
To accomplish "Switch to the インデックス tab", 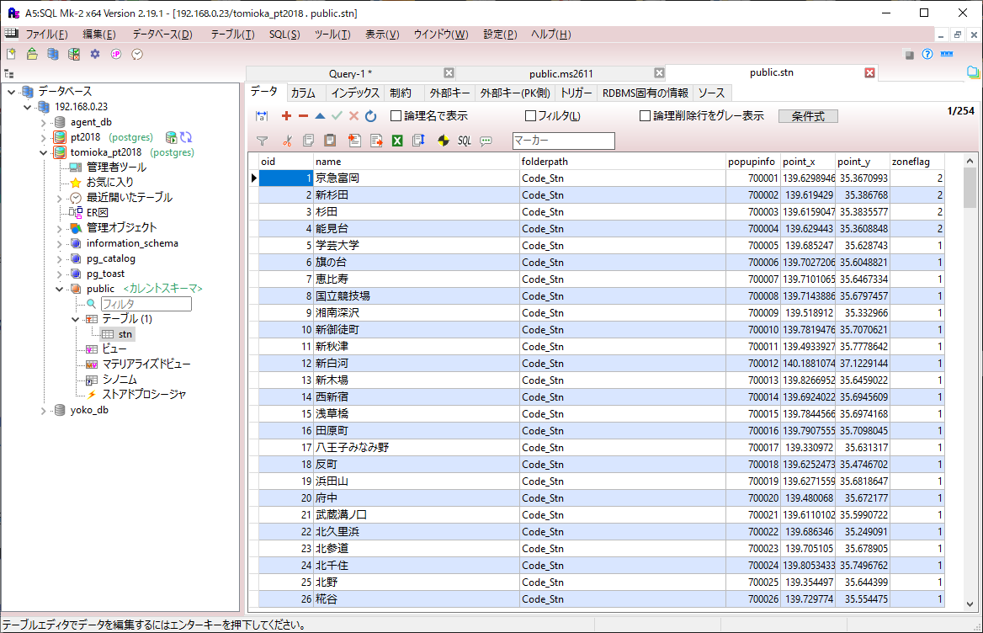I will [x=354, y=93].
